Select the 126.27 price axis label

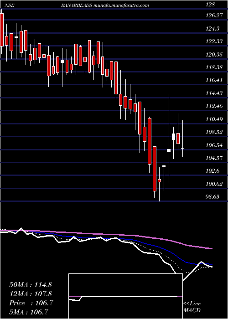(x=213, y=15)
